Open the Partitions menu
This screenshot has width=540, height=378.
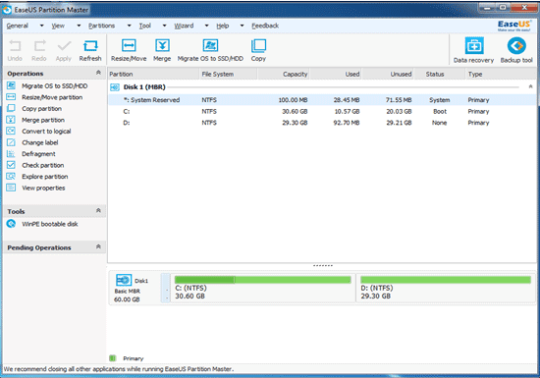[101, 26]
